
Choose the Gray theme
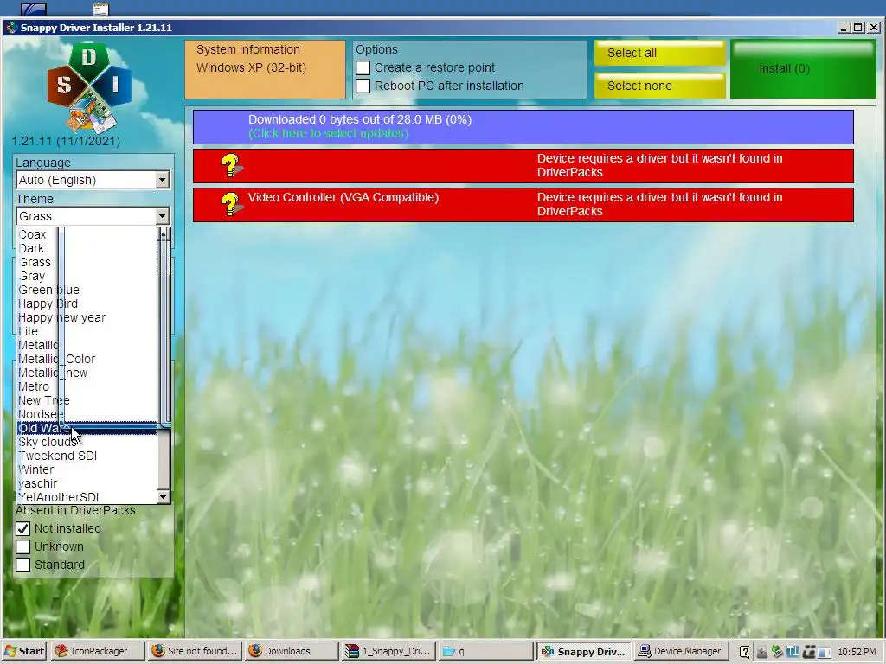point(87,276)
